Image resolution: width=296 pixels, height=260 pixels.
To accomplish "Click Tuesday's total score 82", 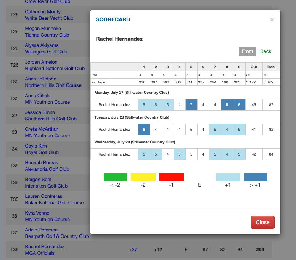I will pos(271,130).
